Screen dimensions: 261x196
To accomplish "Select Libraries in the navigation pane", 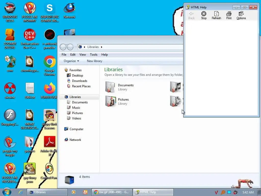I will click(x=80, y=97).
